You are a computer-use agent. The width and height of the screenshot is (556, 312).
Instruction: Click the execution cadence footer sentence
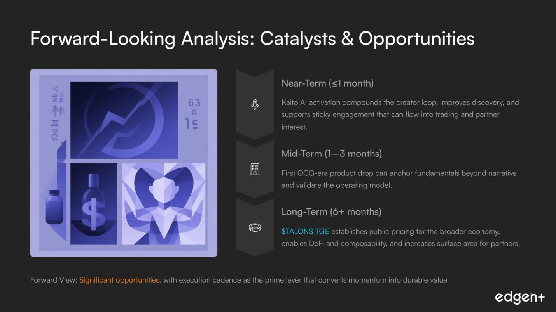click(x=305, y=280)
